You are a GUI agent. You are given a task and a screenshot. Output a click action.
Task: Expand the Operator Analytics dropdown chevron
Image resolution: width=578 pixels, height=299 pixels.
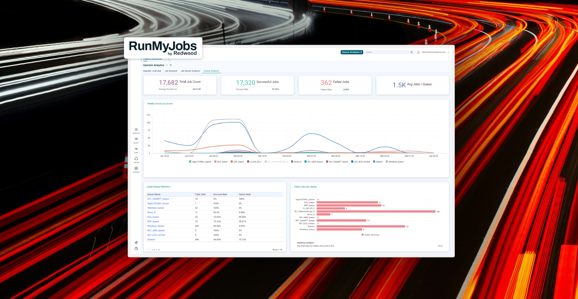tap(167, 65)
